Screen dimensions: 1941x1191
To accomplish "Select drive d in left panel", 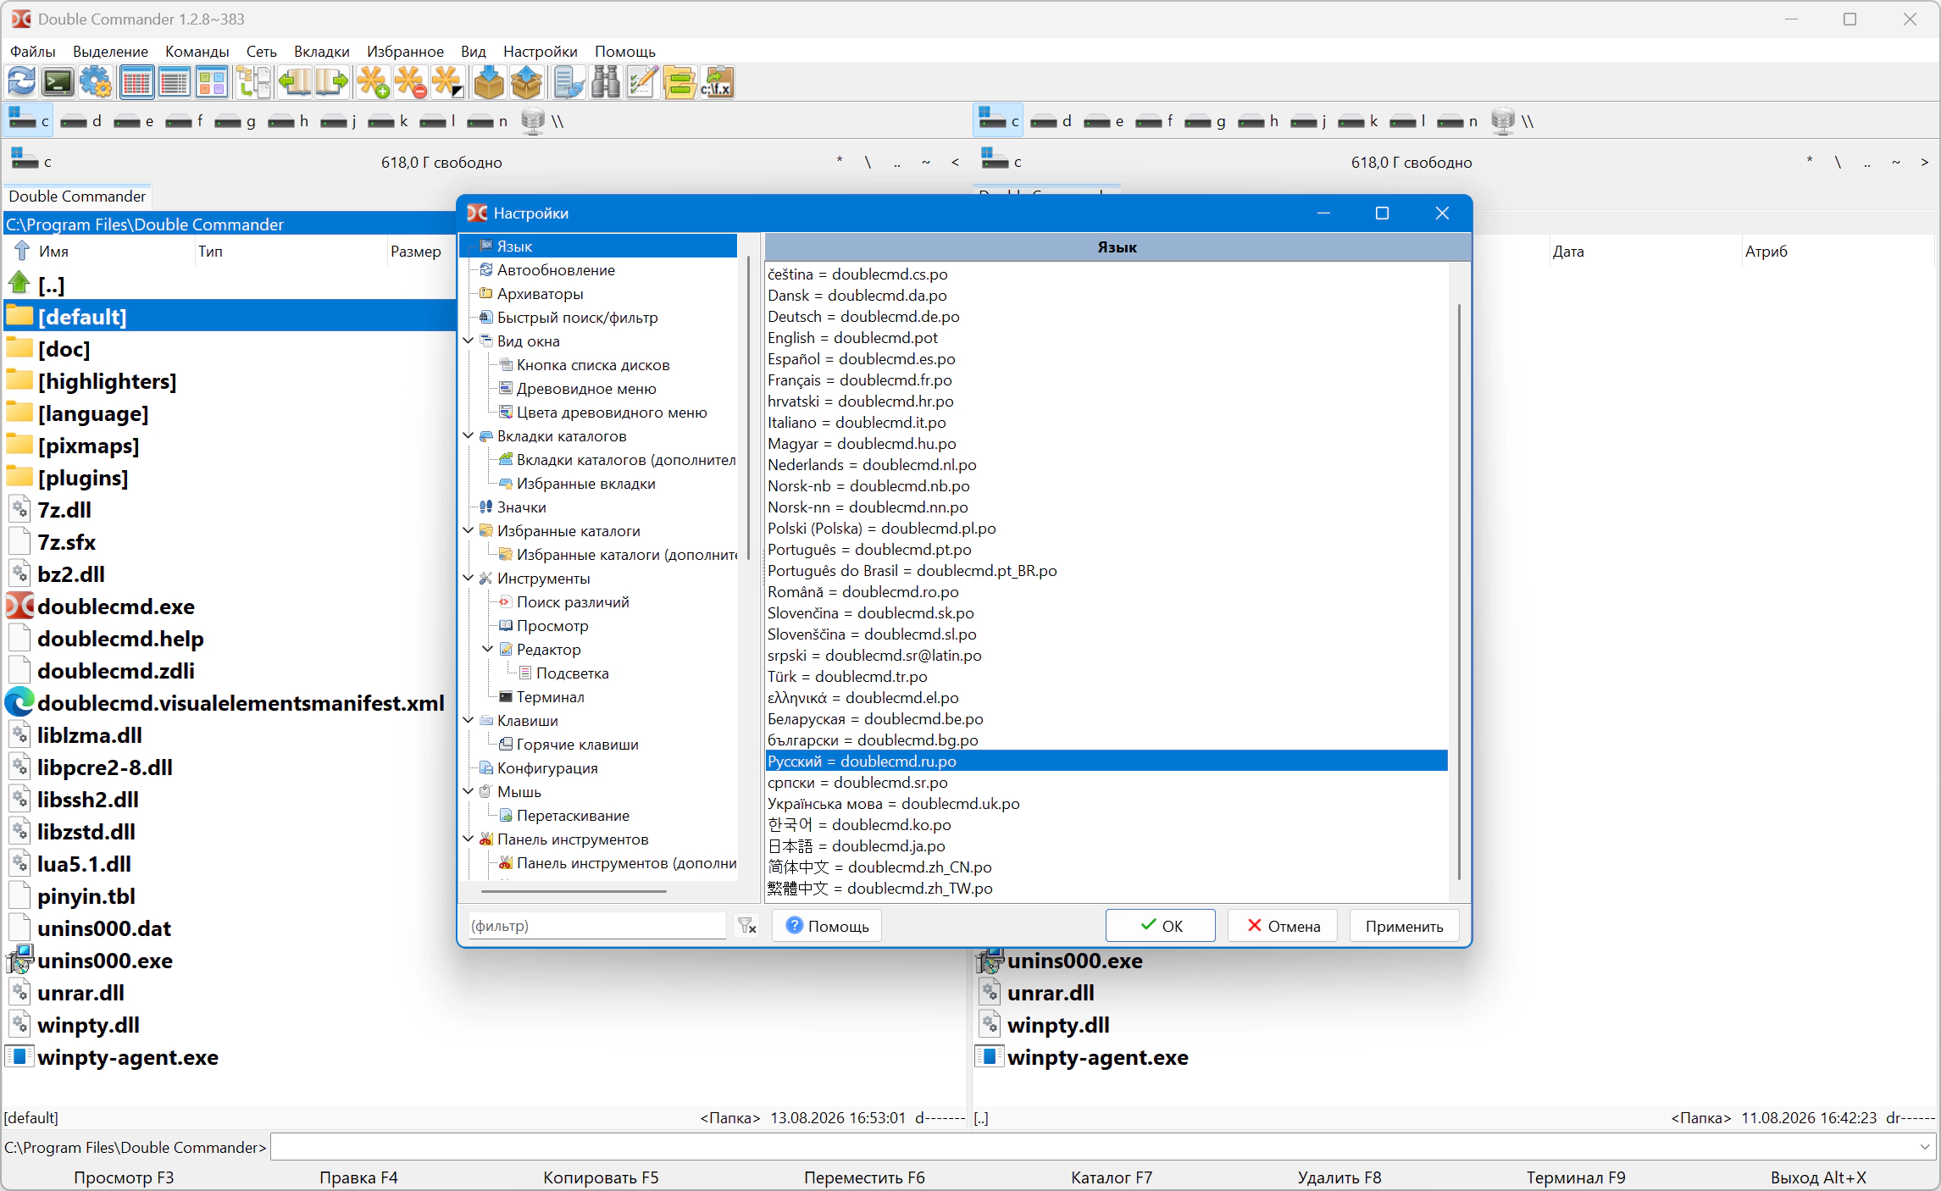I will click(x=82, y=121).
